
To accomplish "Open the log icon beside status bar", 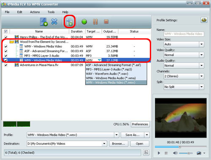I will pyautogui.click(x=146, y=152).
